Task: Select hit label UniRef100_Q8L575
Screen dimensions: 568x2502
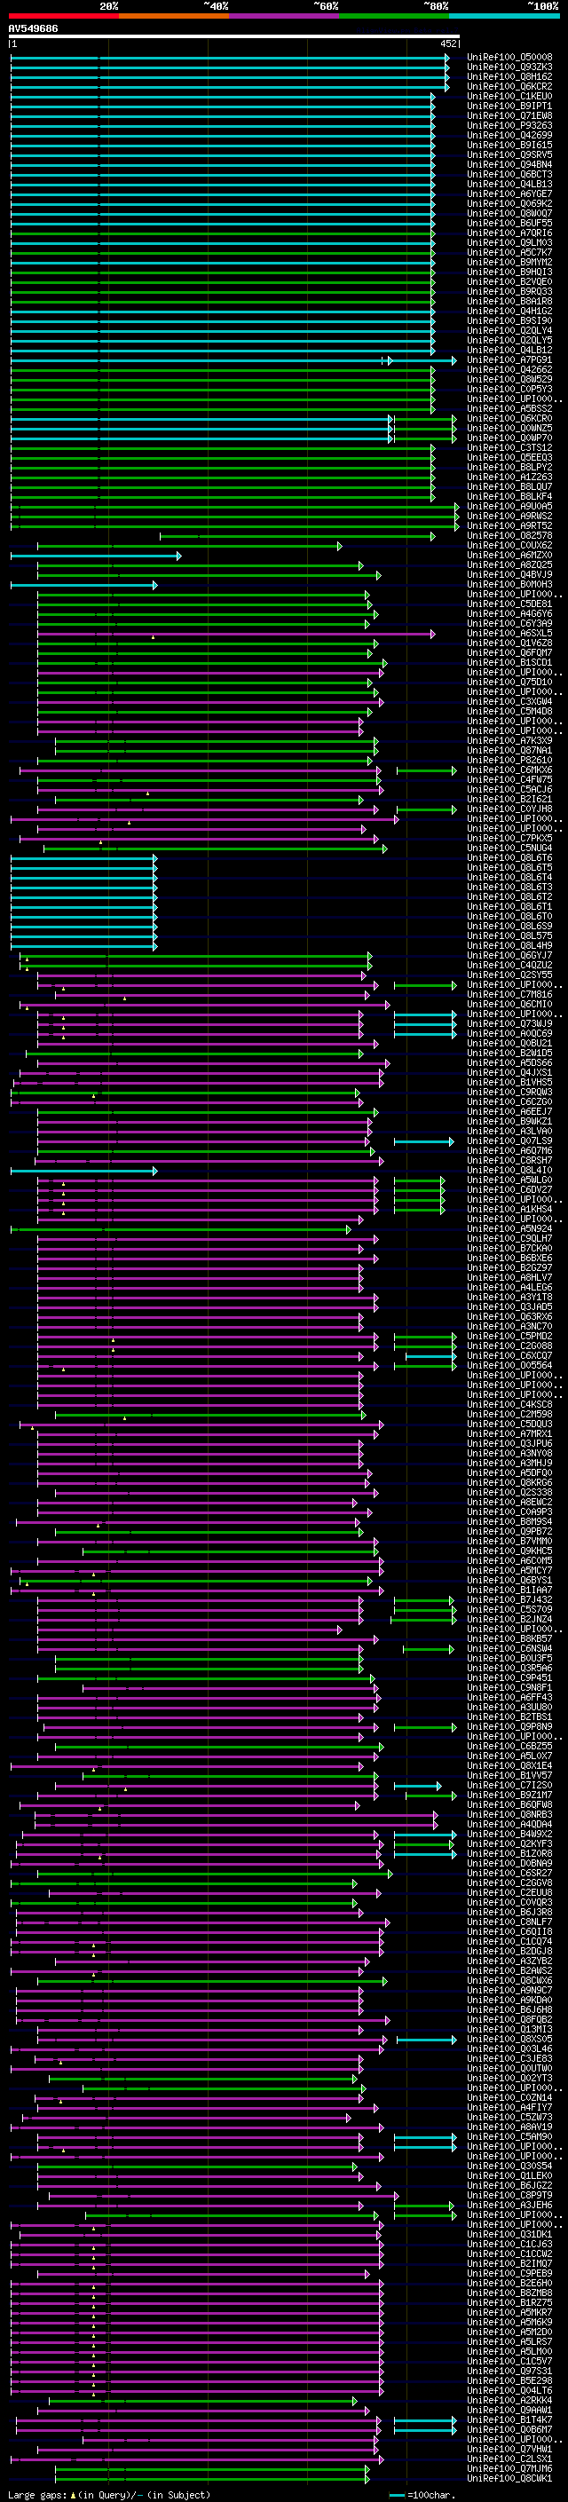Action: pyautogui.click(x=509, y=936)
